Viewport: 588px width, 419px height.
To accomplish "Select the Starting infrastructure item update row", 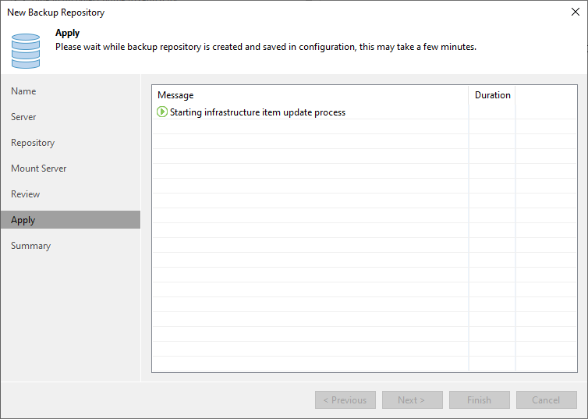I will point(364,112).
